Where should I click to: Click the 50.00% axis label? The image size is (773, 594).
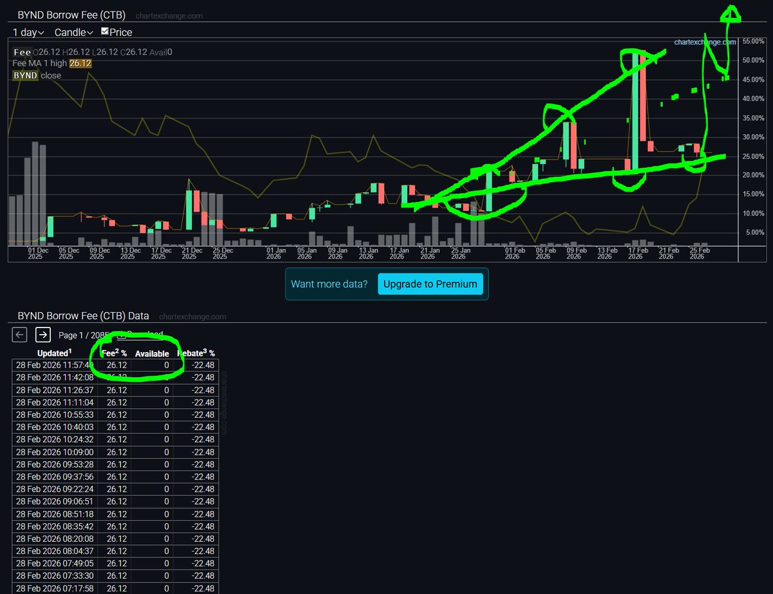[753, 60]
